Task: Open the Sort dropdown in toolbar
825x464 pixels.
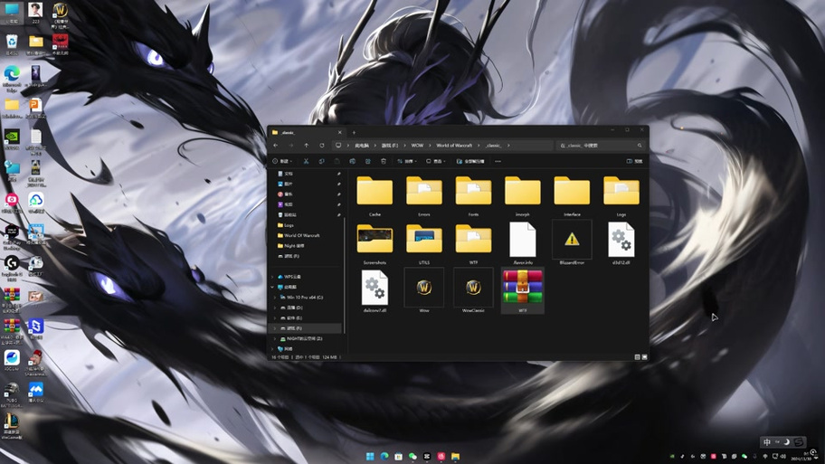Action: (x=407, y=161)
